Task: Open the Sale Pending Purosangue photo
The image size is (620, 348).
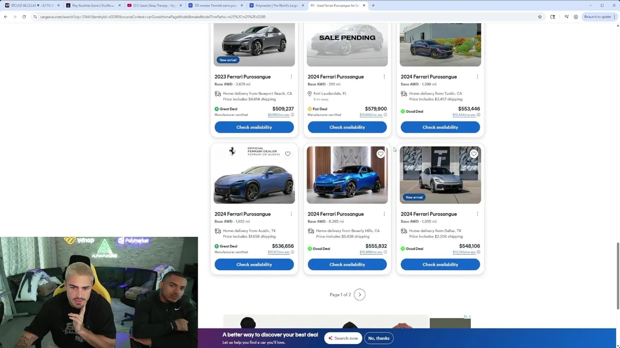Action: [x=347, y=45]
